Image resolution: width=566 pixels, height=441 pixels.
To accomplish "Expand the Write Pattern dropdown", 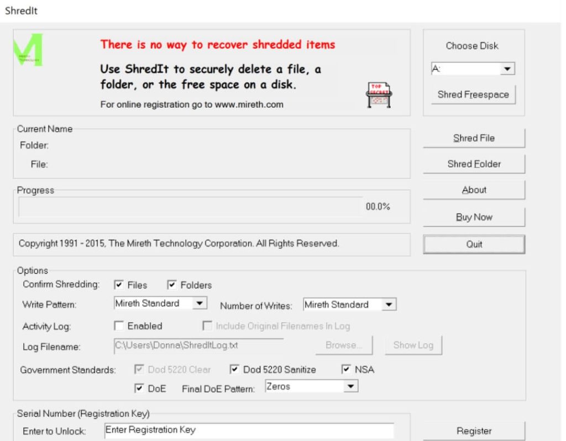I will point(200,303).
